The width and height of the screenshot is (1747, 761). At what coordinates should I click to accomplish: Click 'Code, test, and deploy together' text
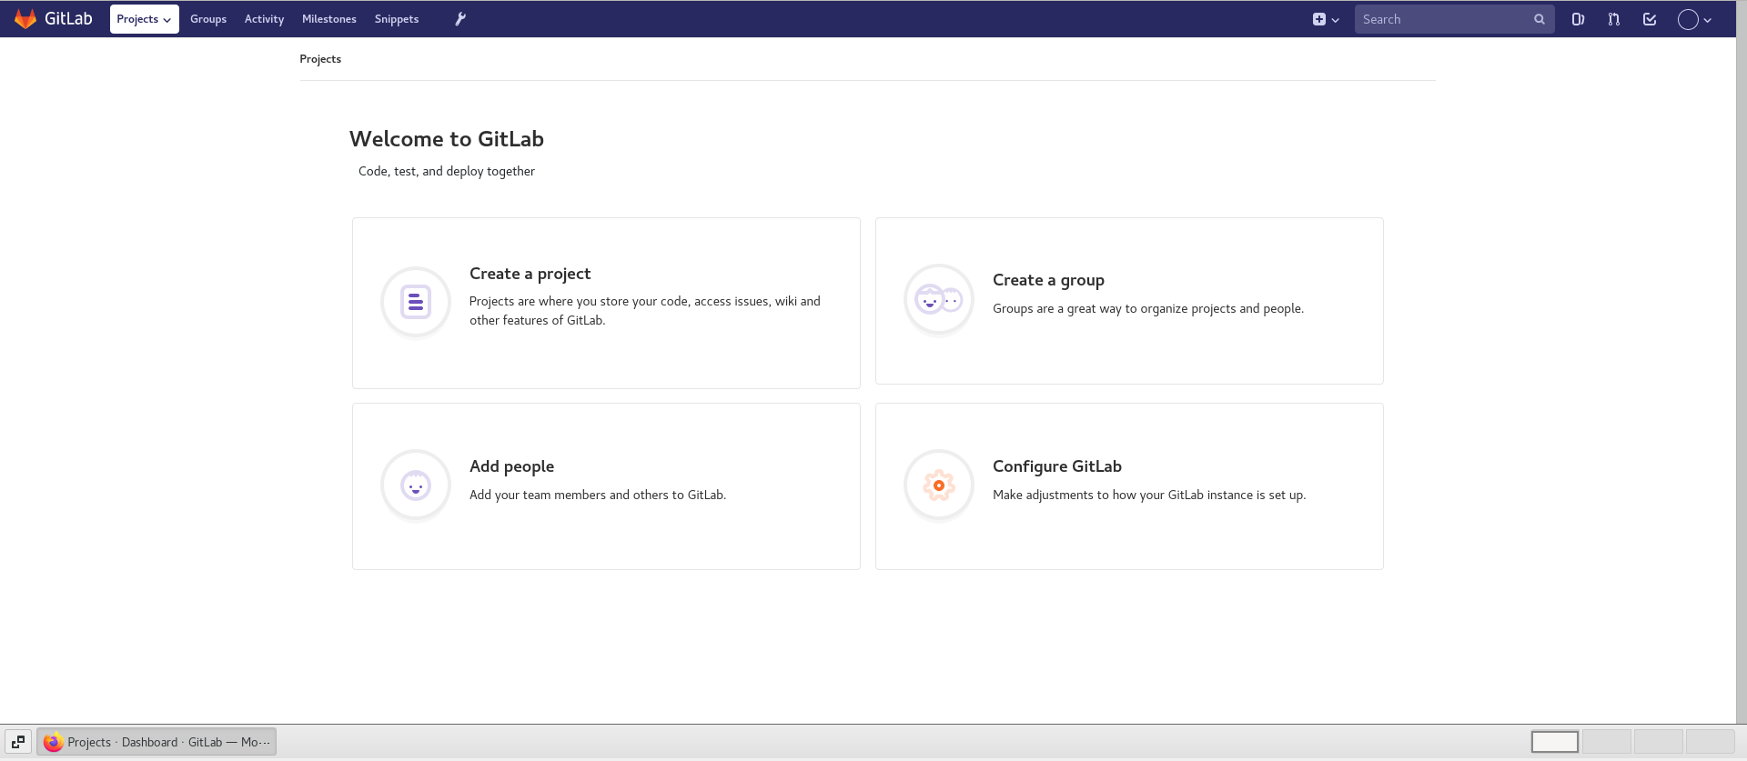point(447,171)
